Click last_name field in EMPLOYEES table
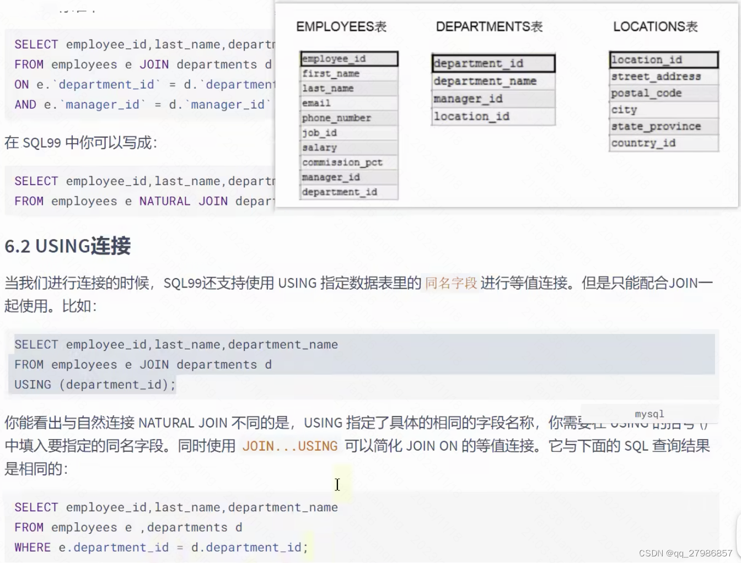 (349, 89)
